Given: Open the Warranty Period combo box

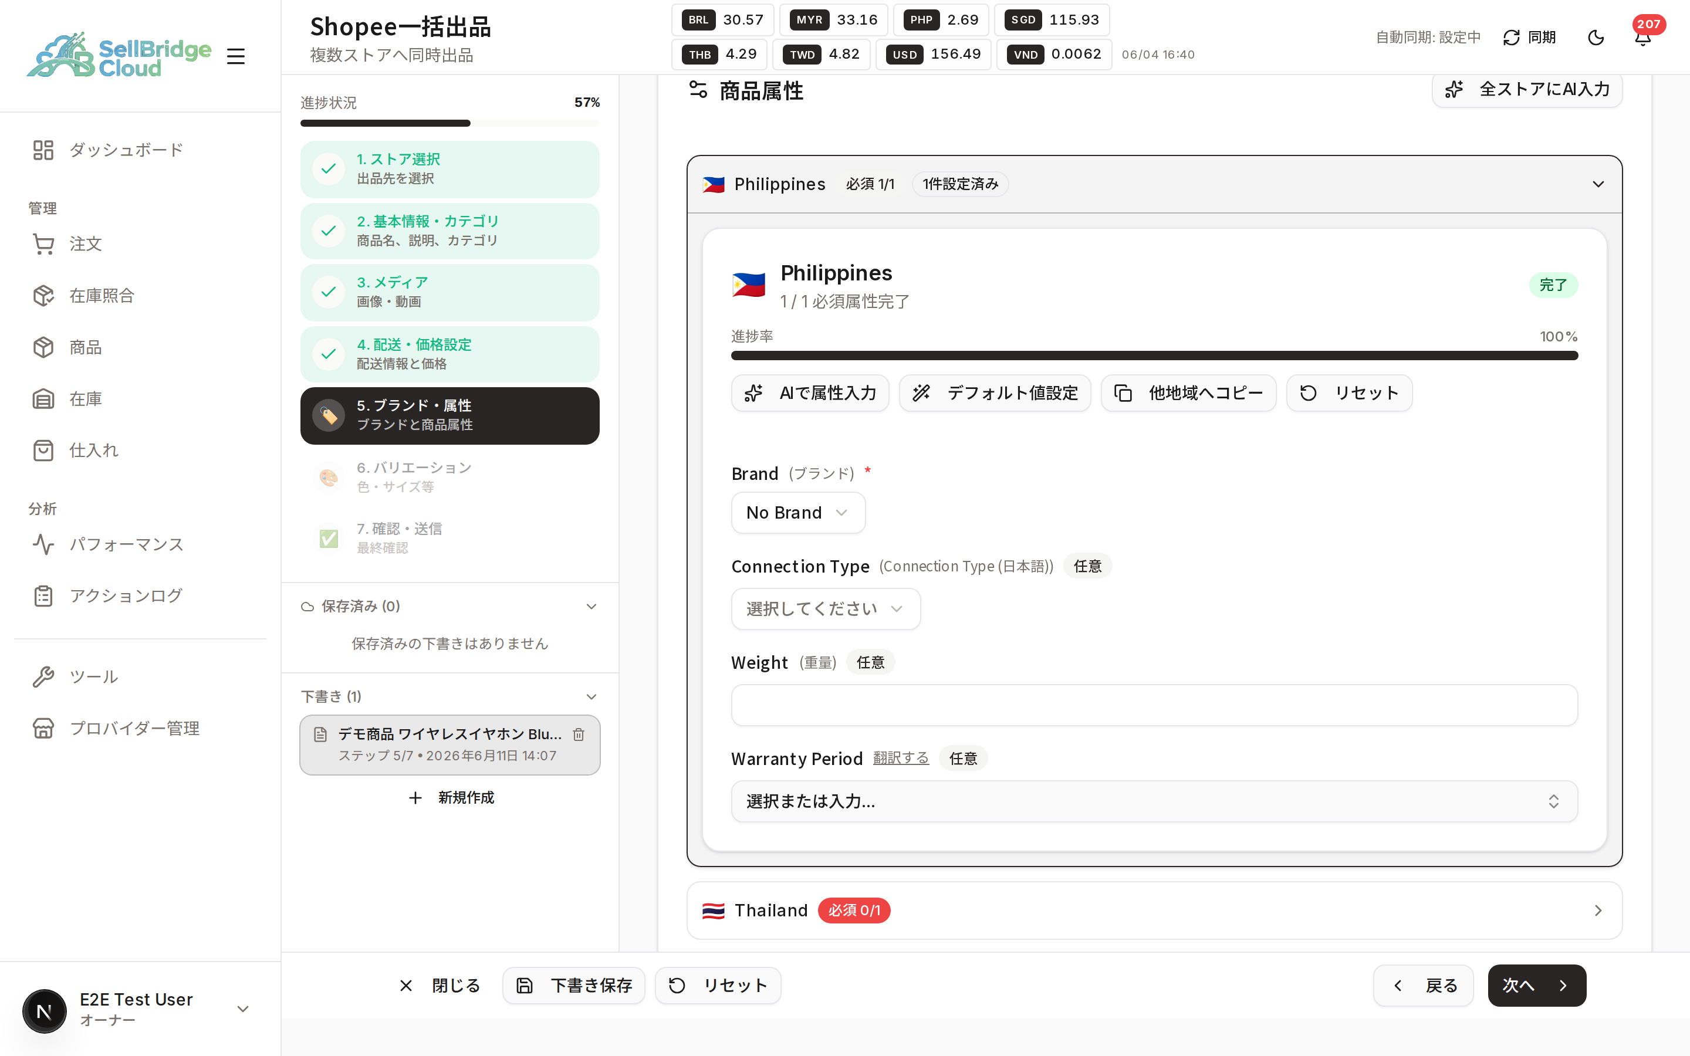Looking at the screenshot, I should pos(1154,802).
